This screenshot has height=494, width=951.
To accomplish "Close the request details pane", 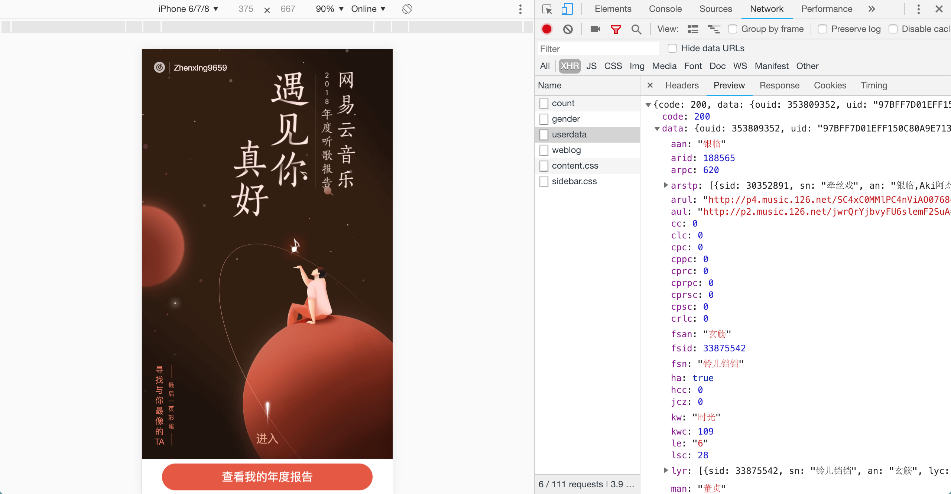I will click(650, 85).
